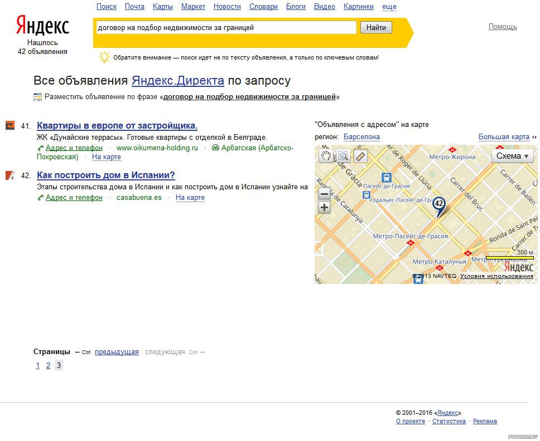This screenshot has width=540, height=441.
Task: Visit casabuena.es
Action: (x=139, y=198)
